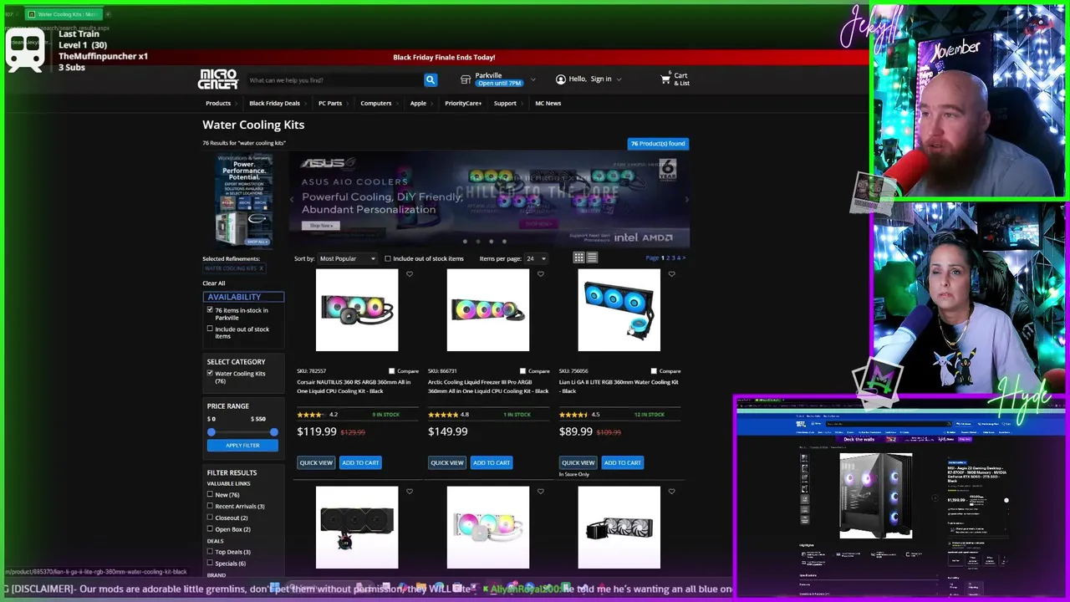The width and height of the screenshot is (1070, 602).
Task: Check sidebar Include out of stock items
Action: tap(210, 329)
